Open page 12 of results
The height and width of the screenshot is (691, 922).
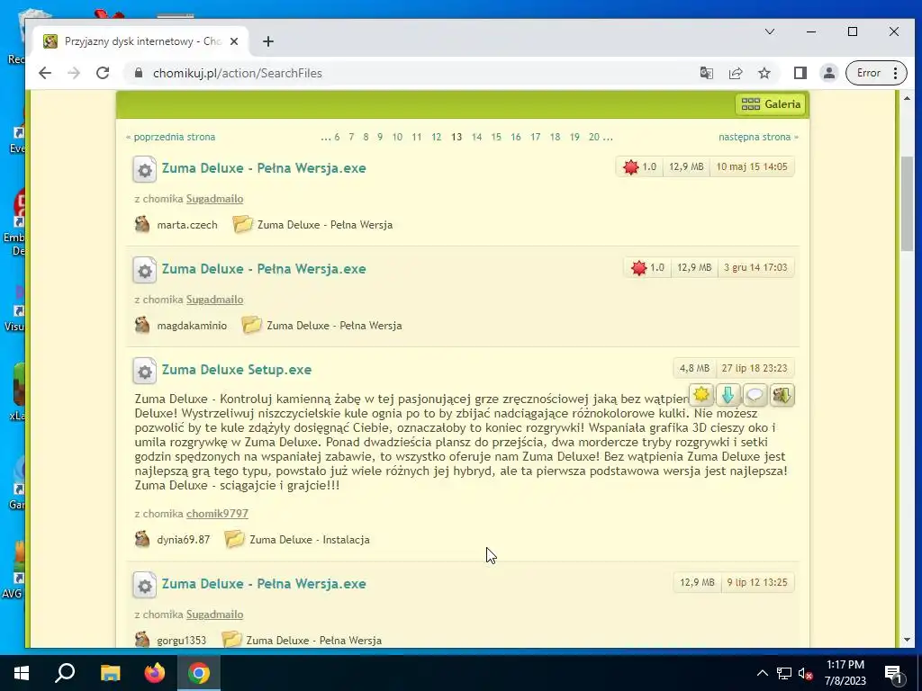tap(437, 137)
